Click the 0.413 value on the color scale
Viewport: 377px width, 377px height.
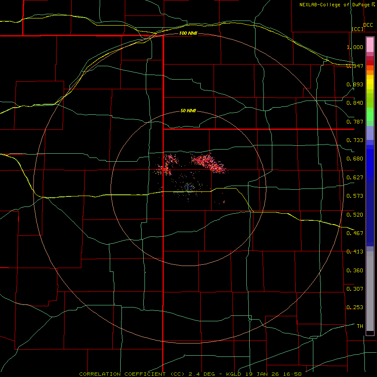[x=355, y=252]
